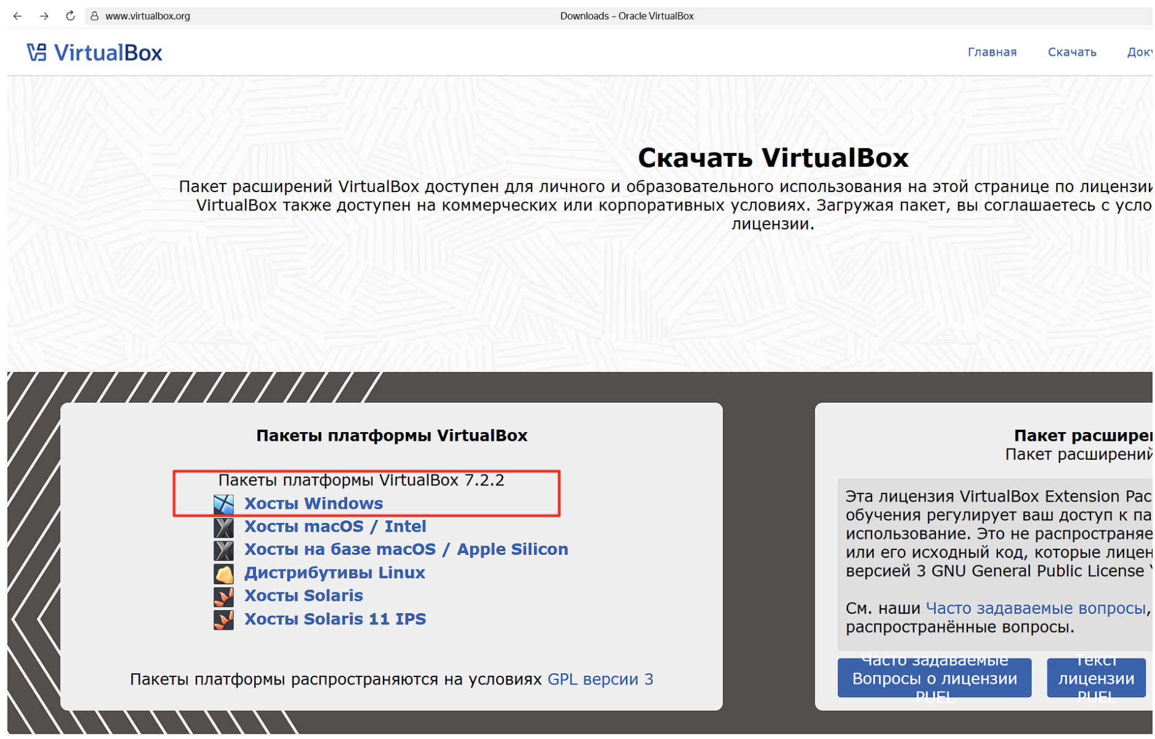Viewport: 1155px width, 739px height.
Task: Open the GPL версии 3 license link
Action: click(600, 679)
